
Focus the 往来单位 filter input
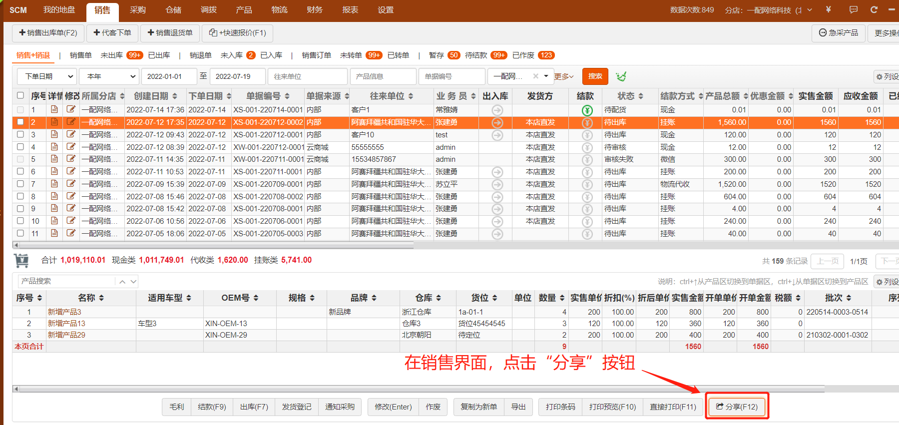pos(308,76)
